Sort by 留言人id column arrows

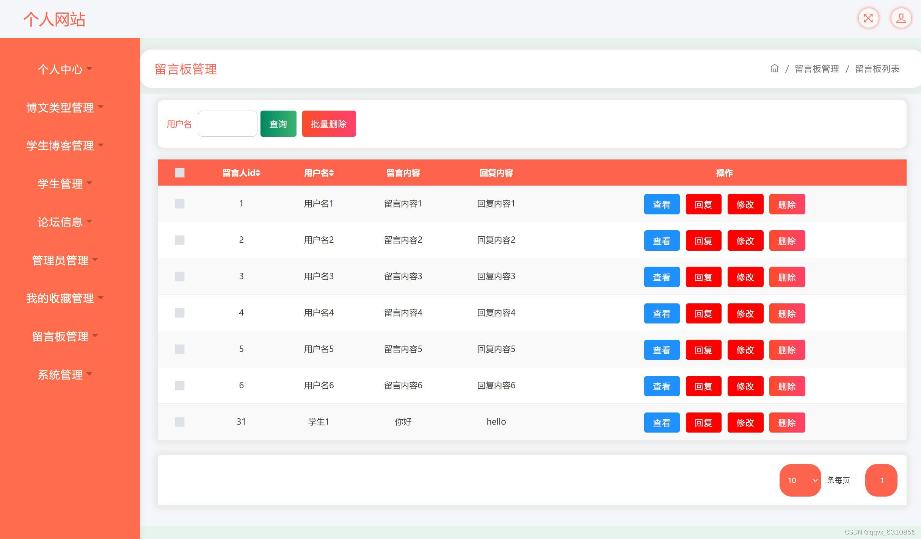[x=258, y=173]
